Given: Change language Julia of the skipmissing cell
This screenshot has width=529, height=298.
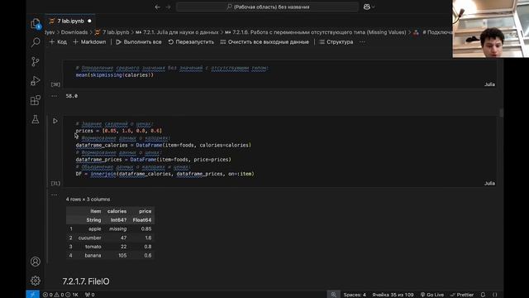Looking at the screenshot, I should (x=489, y=84).
